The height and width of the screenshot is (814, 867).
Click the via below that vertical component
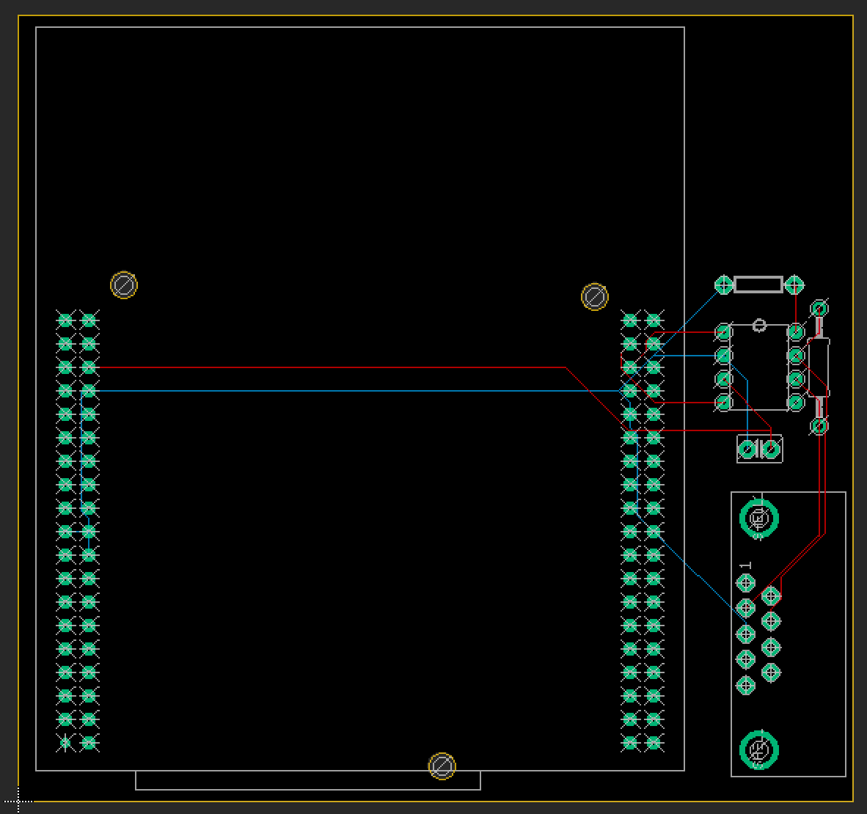819,427
